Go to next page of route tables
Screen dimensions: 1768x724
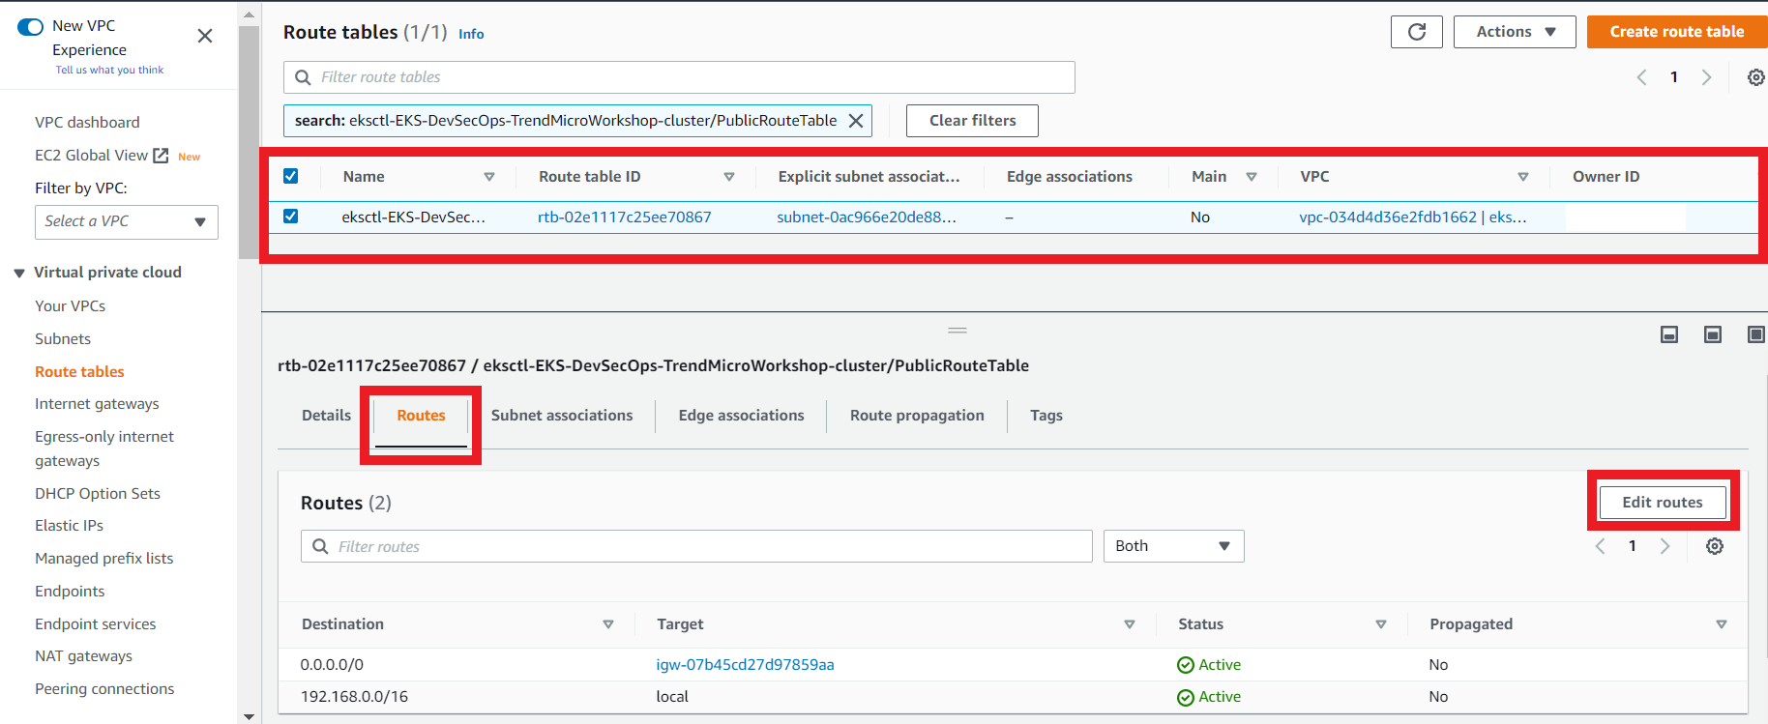point(1707,77)
